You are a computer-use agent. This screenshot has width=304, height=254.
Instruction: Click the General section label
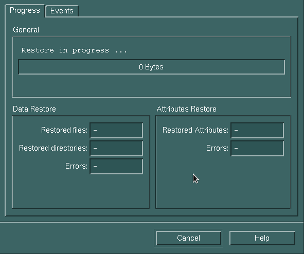[26, 30]
